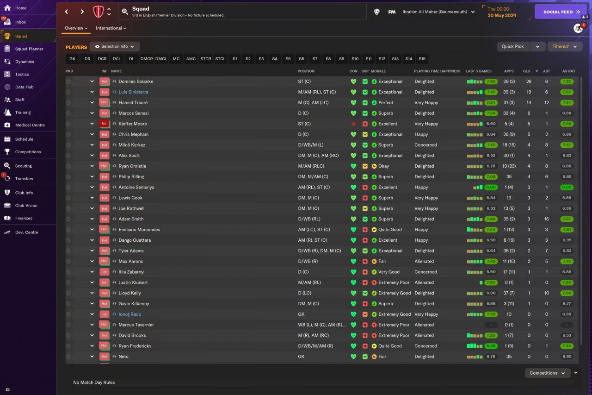592x395 pixels.
Task: Open Medical Centre in the sidebar
Action: [x=28, y=125]
